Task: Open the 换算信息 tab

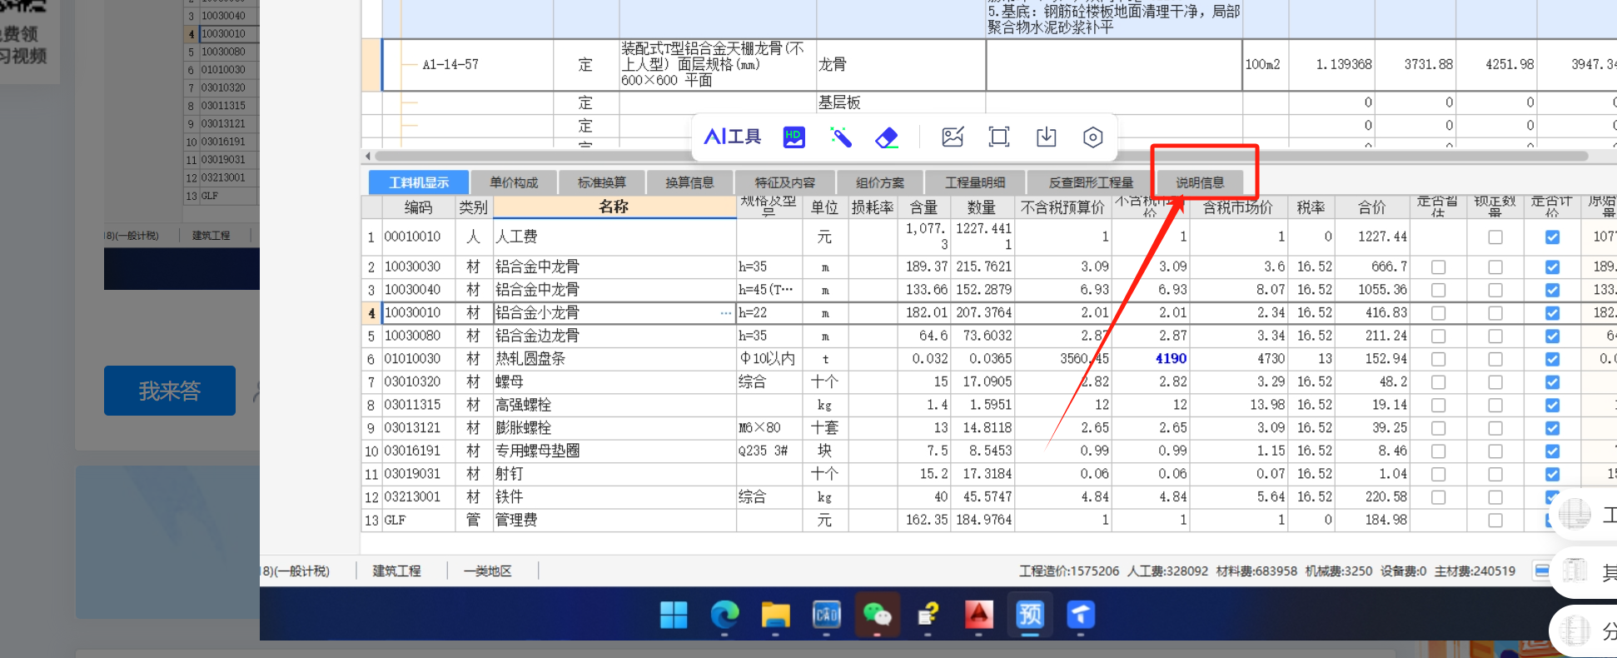Action: click(689, 182)
